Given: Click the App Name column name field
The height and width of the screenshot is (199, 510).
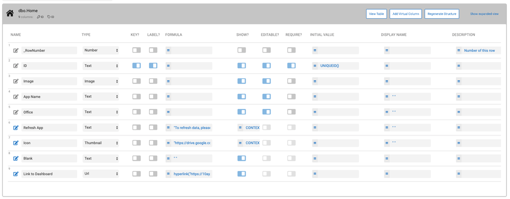Looking at the screenshot, I should pyautogui.click(x=49, y=97).
